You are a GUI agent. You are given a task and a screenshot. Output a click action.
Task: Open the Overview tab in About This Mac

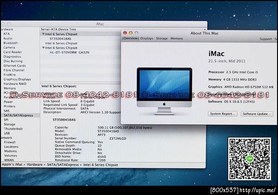click(x=131, y=38)
